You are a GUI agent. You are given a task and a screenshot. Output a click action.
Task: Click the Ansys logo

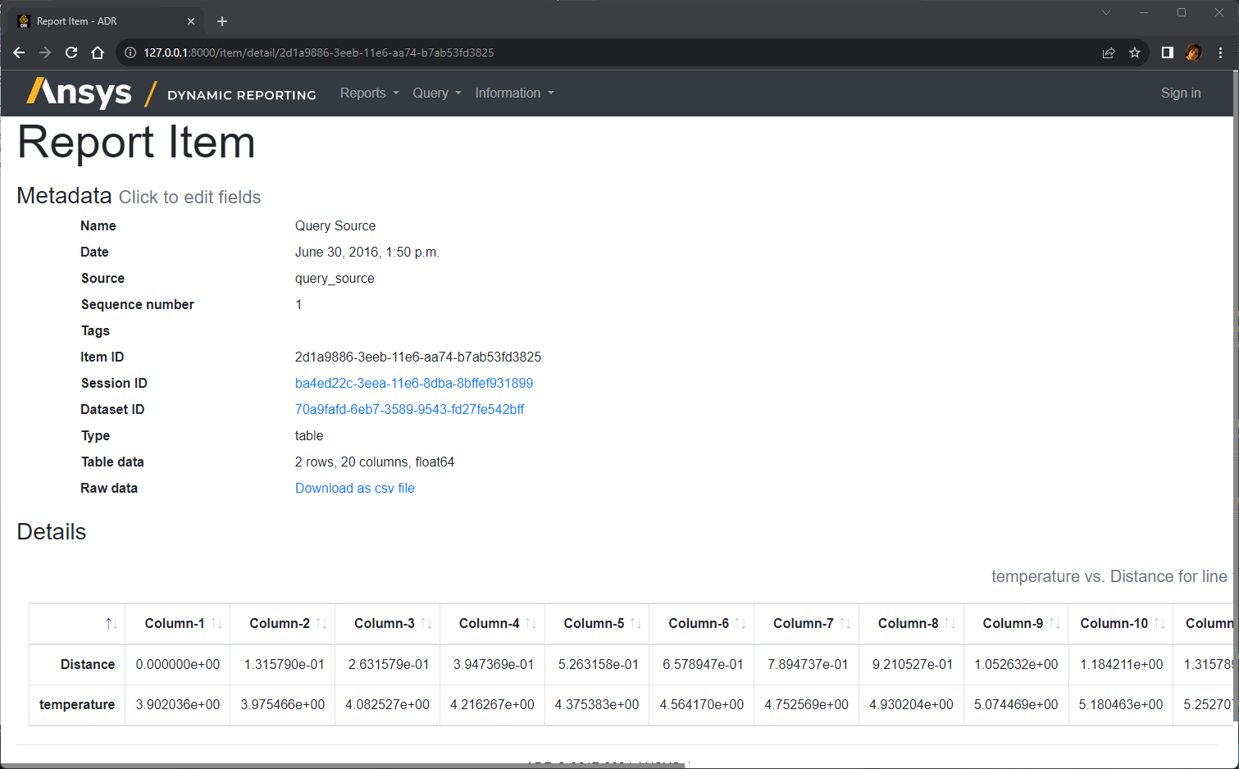[80, 93]
